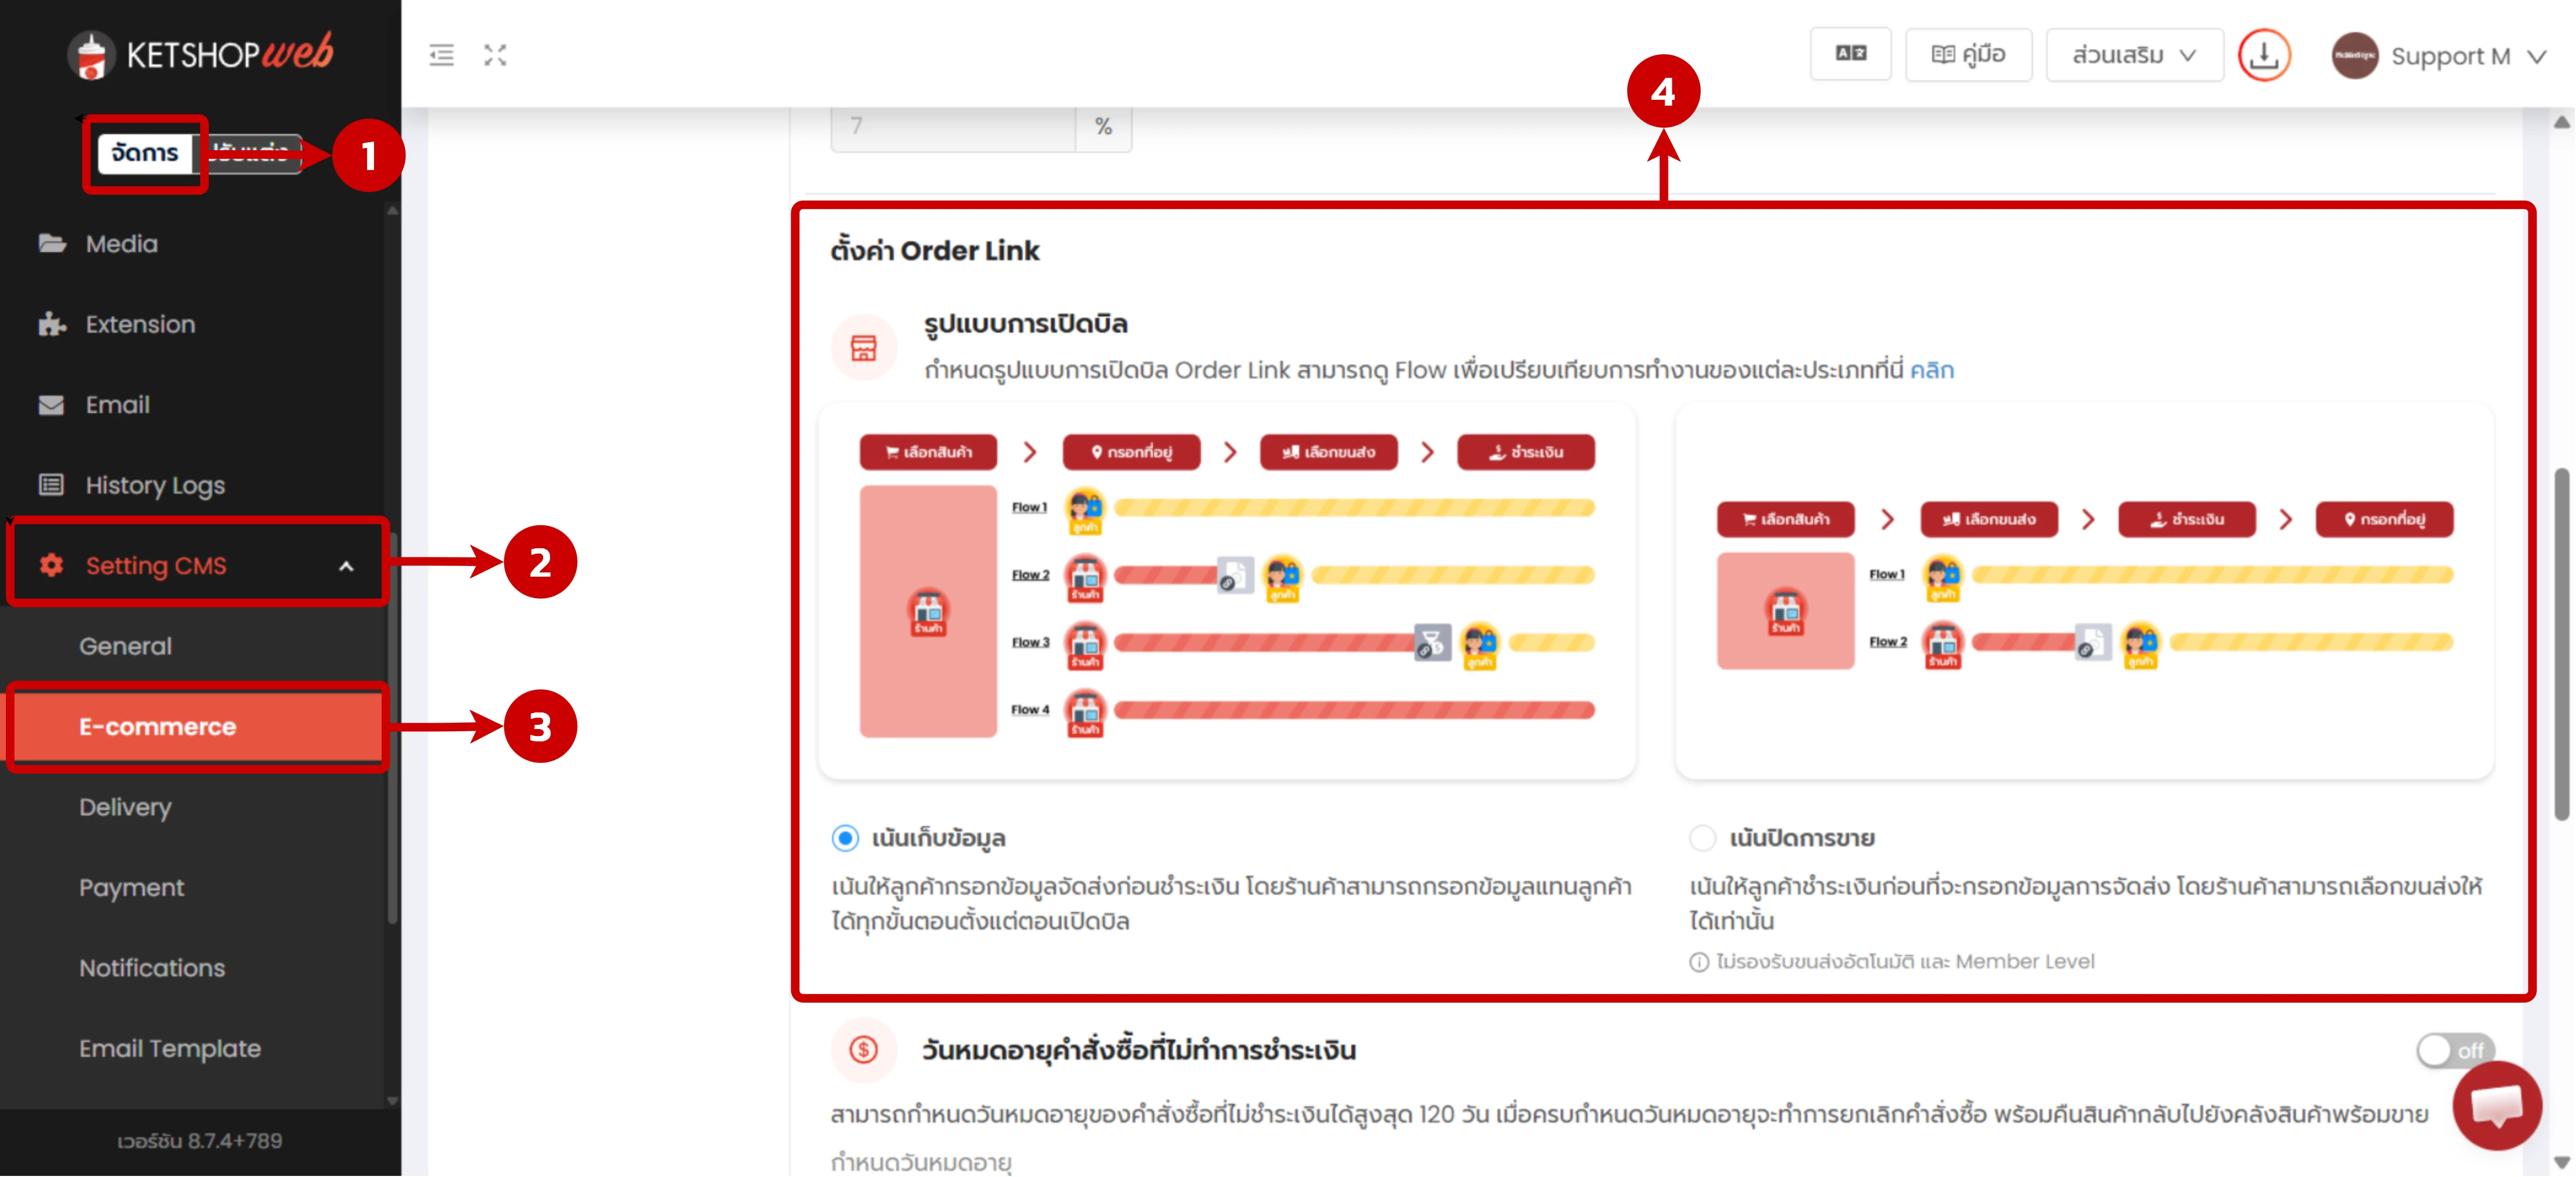Collapse the sidebar using the indent icon
The image size is (2576, 1177).
click(440, 56)
